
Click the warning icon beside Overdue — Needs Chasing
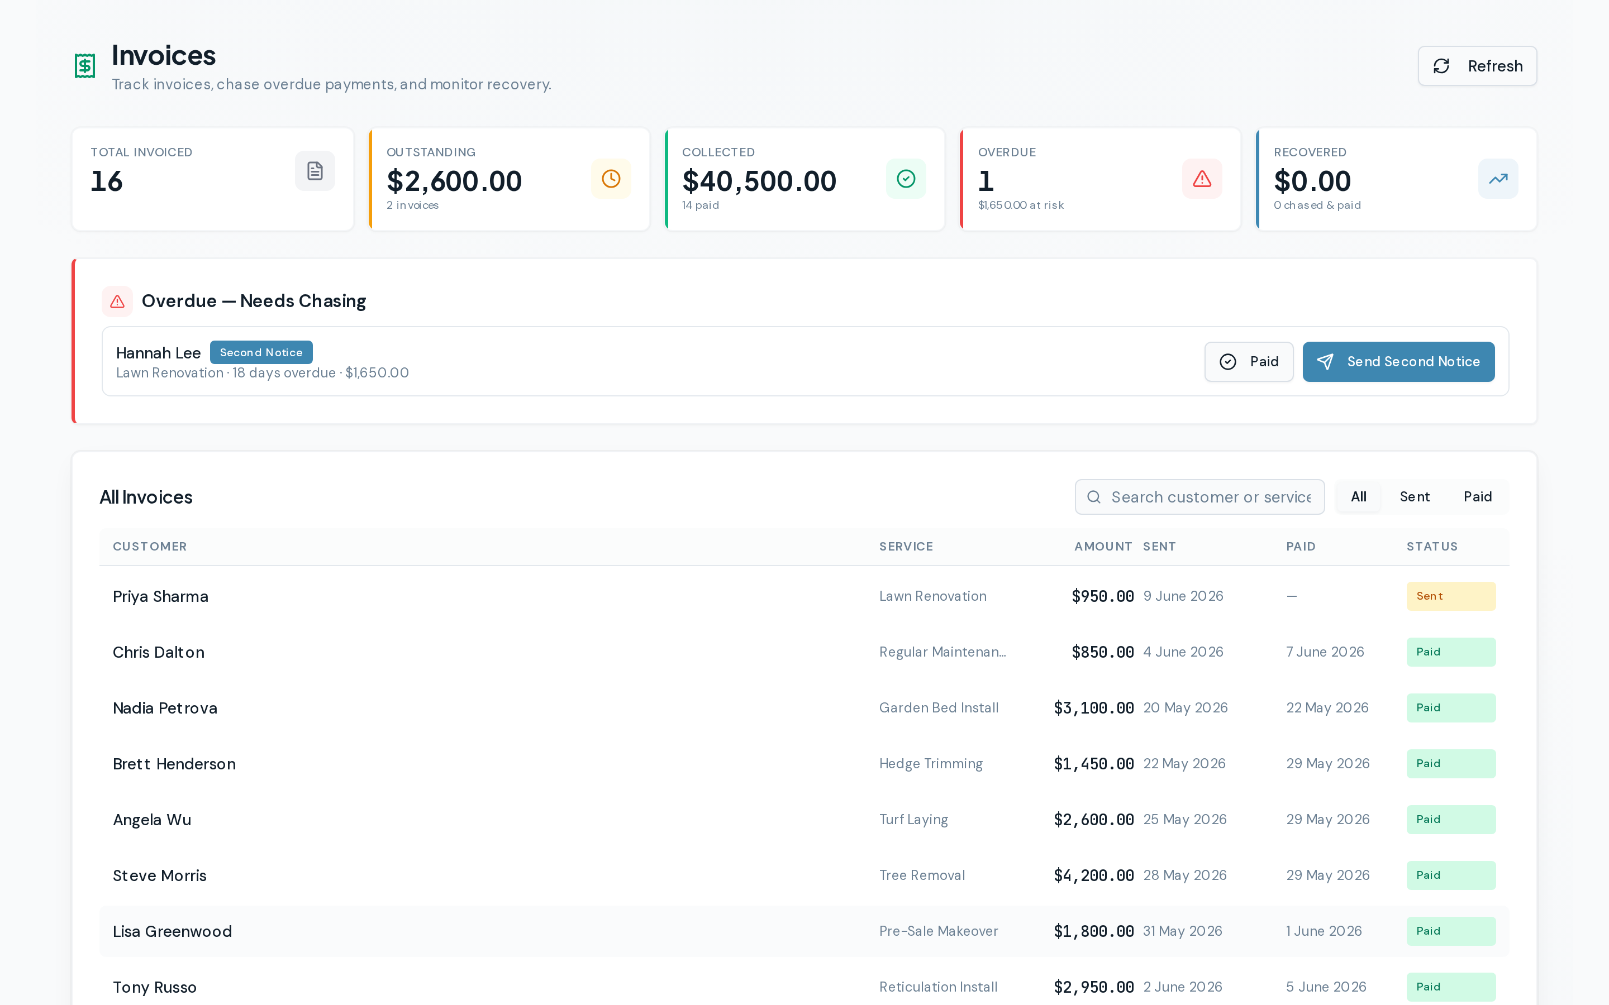(x=117, y=301)
